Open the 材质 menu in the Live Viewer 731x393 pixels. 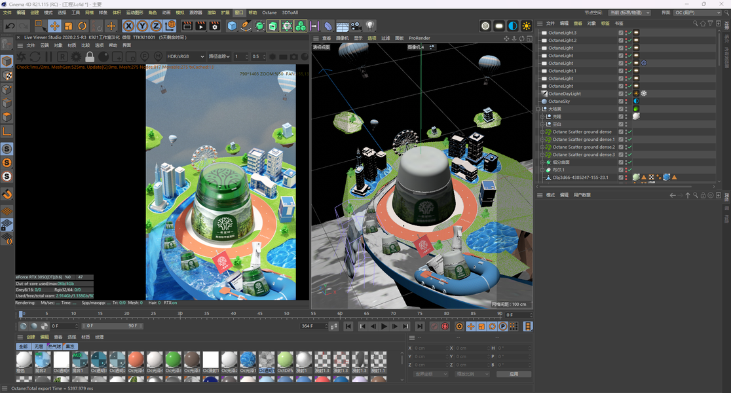tap(72, 45)
